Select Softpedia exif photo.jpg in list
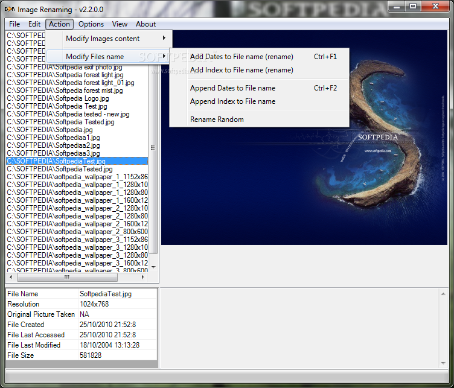This screenshot has height=388, width=454. point(77,67)
